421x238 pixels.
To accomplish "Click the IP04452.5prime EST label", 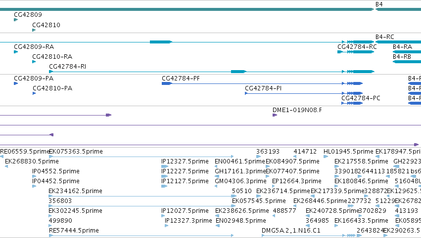I will (x=56, y=181).
